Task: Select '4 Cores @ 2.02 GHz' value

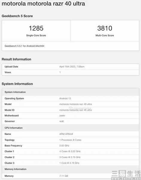Action: (70, 151)
